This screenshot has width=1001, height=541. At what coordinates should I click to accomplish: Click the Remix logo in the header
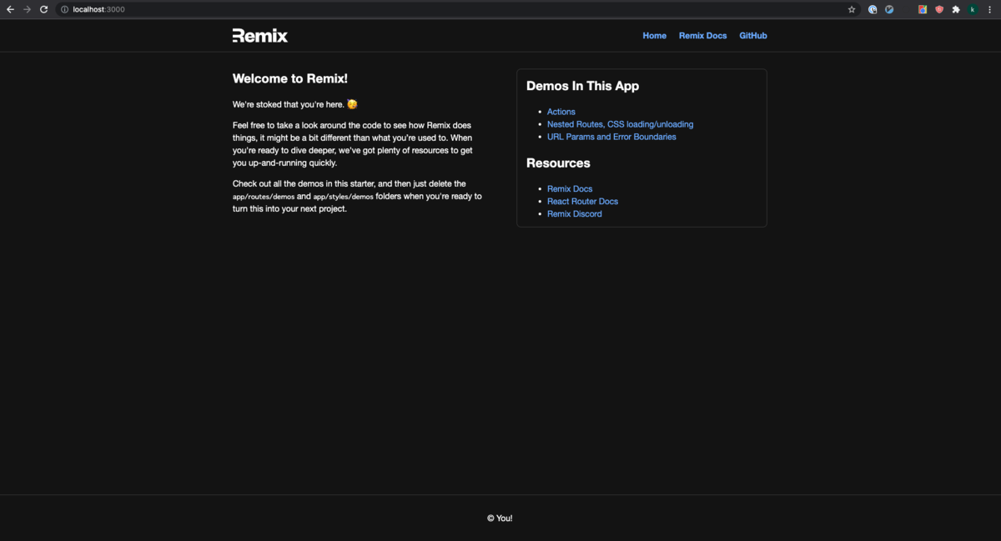click(x=260, y=36)
